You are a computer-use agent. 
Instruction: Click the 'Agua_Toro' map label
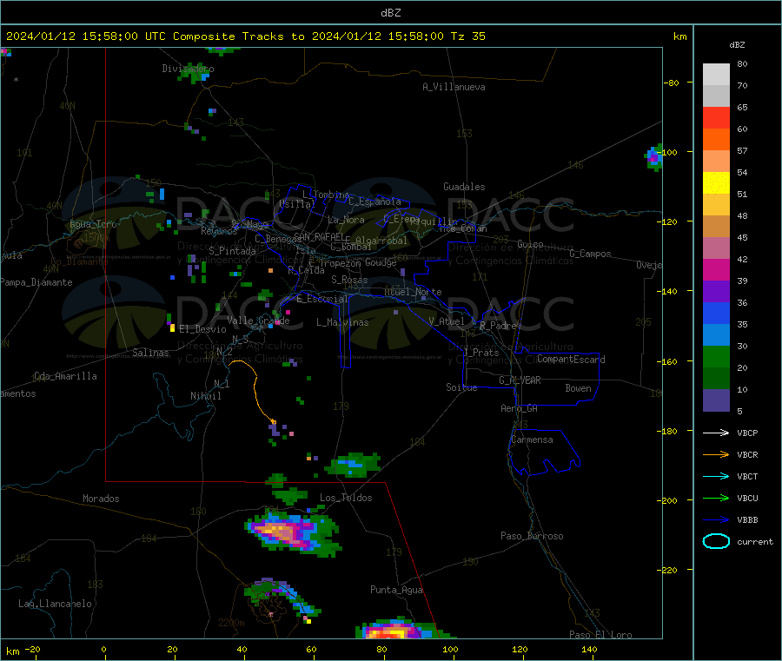[93, 224]
